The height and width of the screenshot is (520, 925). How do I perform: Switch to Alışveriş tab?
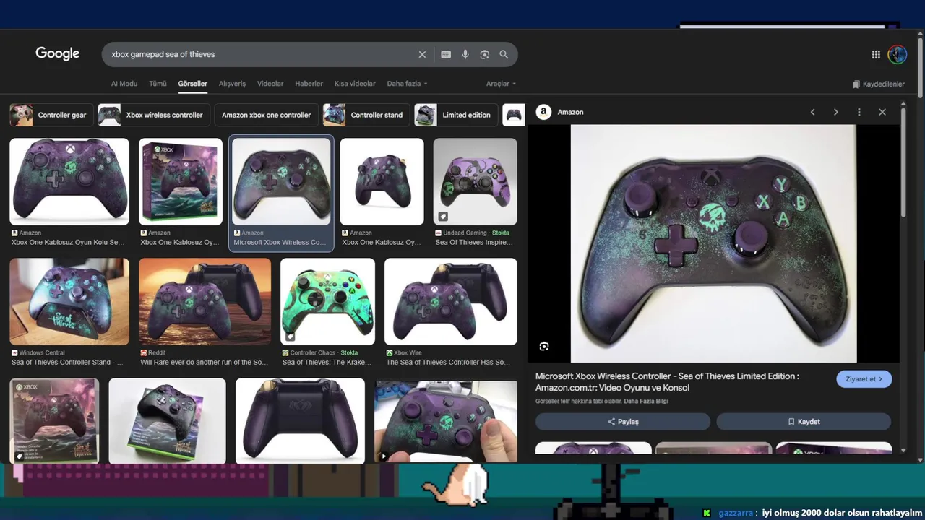click(233, 84)
